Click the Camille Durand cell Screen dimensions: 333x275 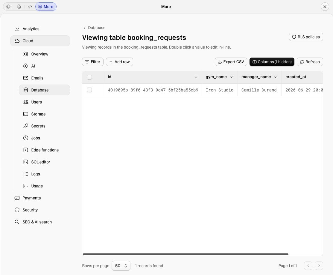pyautogui.click(x=259, y=90)
